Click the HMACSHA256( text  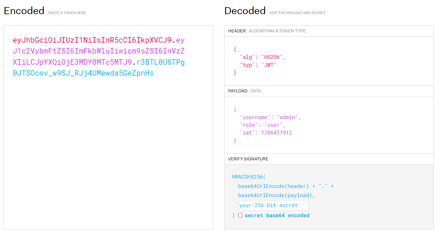point(249,177)
